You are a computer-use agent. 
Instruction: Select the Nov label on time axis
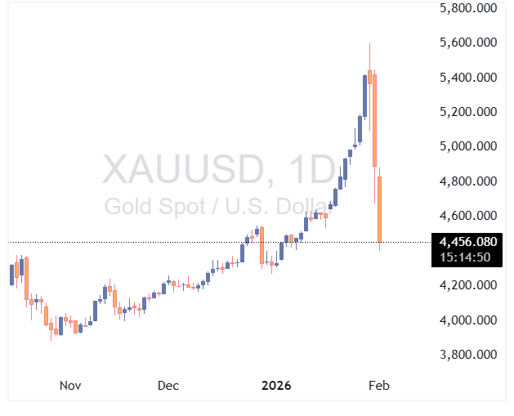70,385
